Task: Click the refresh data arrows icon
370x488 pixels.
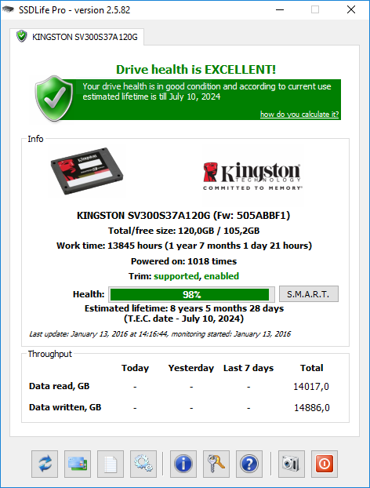Action: (45, 464)
